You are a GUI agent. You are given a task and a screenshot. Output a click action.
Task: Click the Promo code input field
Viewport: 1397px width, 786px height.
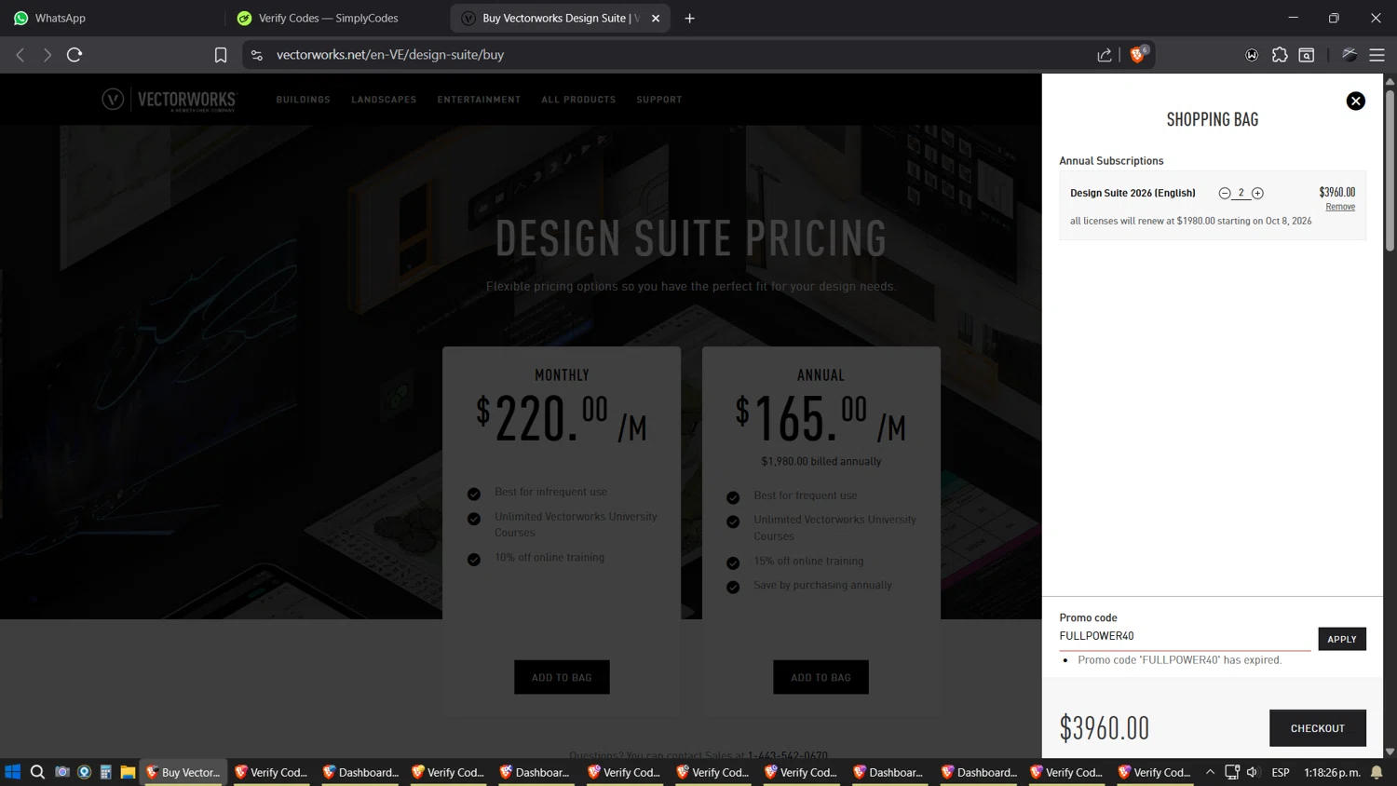1185,636
